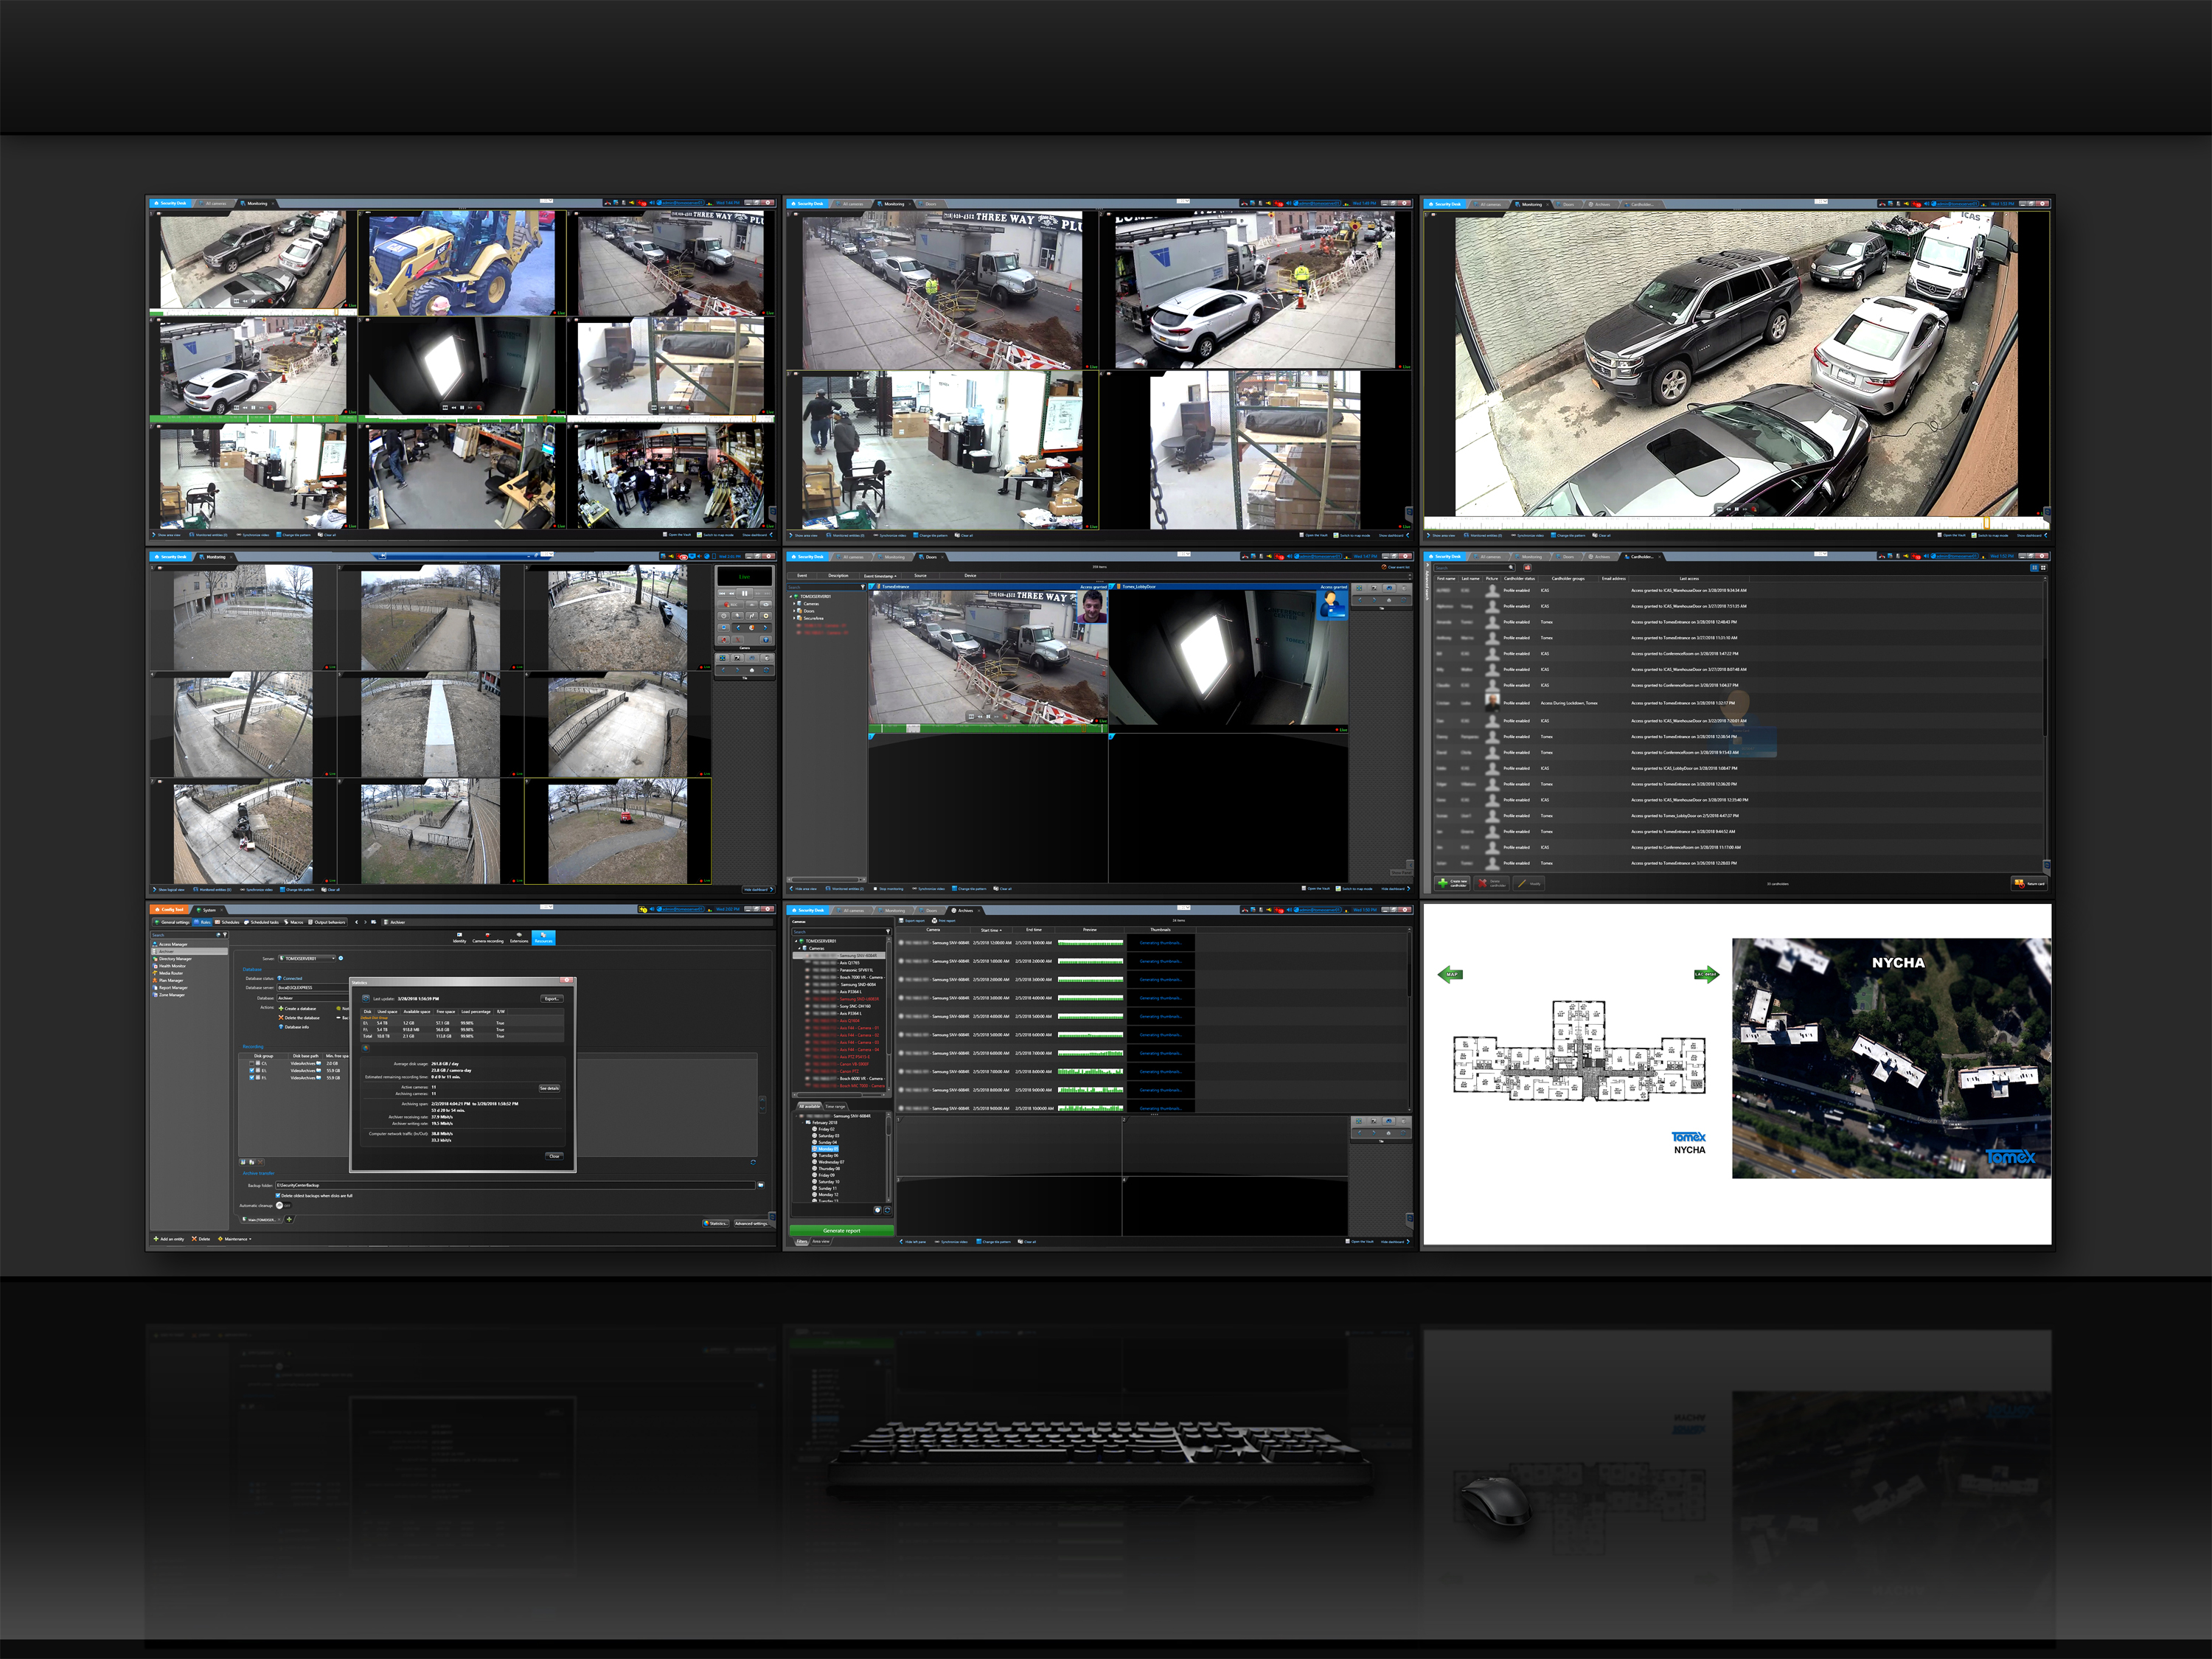Switch the Automatic cleanup toggle on
Image resolution: width=2212 pixels, height=1659 pixels.
(x=283, y=1206)
